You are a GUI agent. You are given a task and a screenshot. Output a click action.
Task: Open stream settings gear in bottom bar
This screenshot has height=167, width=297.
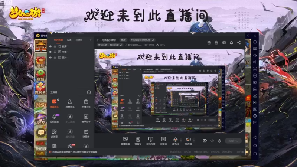pyautogui.click(x=219, y=141)
